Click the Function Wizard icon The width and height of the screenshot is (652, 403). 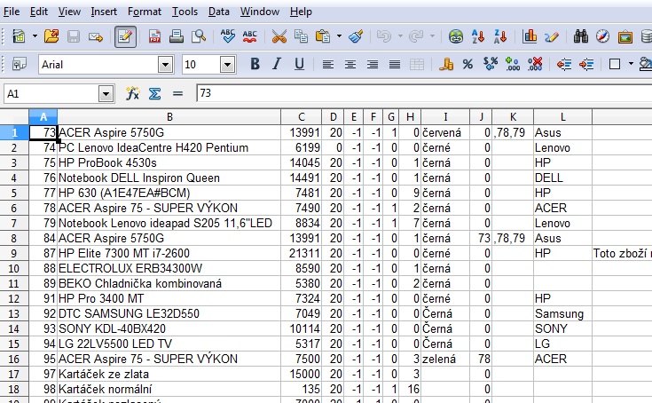132,93
